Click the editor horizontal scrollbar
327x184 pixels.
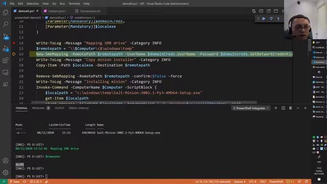click(144, 103)
